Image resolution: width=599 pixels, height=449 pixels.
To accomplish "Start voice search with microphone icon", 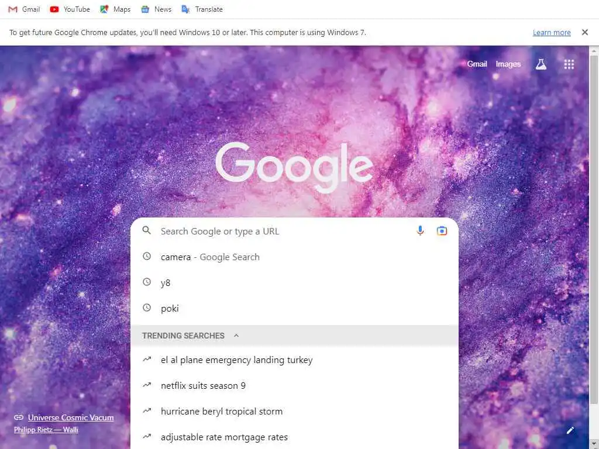I will pos(420,230).
